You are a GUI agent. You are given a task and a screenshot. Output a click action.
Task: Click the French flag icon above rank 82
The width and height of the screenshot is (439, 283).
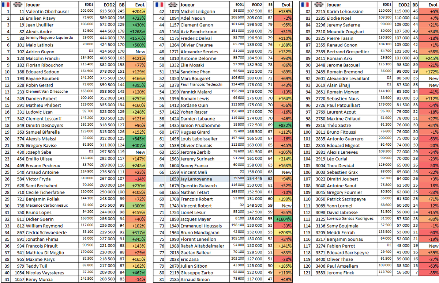point(304,5)
